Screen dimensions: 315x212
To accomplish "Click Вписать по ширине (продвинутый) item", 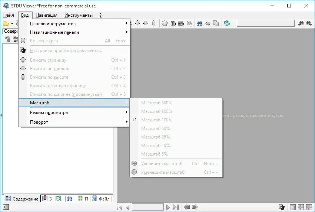I will 74,94.
